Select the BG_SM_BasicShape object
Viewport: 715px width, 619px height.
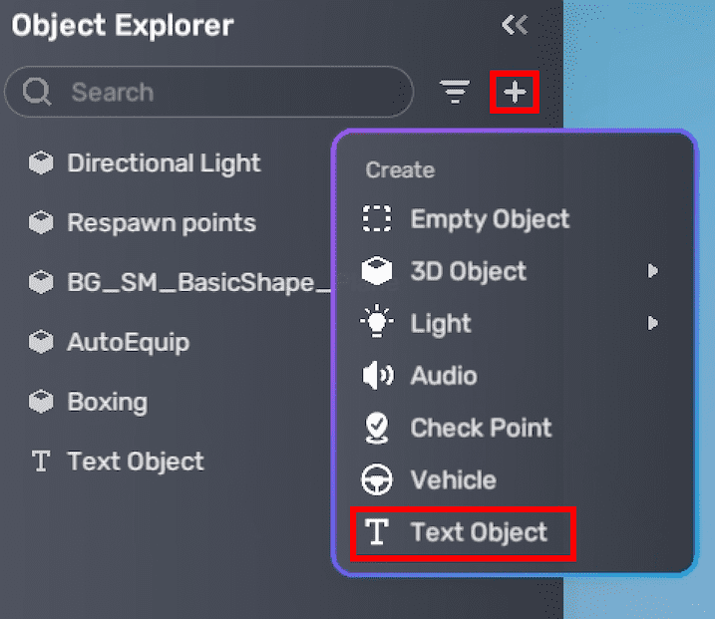point(189,283)
